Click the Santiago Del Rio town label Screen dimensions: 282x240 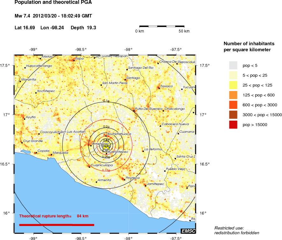(141, 68)
